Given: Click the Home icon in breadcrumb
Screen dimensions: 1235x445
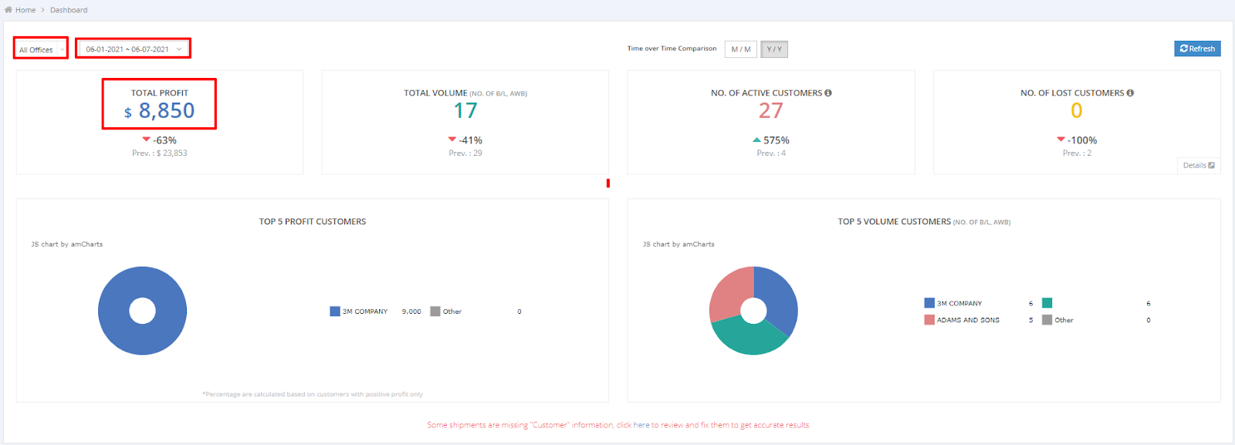Looking at the screenshot, I should tap(8, 10).
